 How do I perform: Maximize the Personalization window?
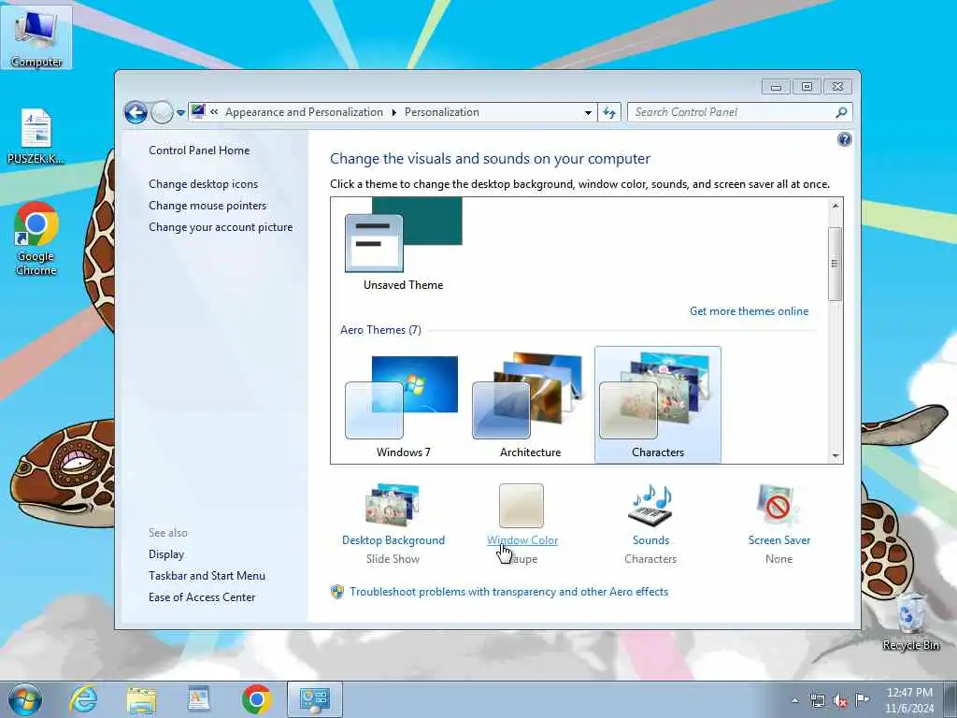tap(807, 87)
